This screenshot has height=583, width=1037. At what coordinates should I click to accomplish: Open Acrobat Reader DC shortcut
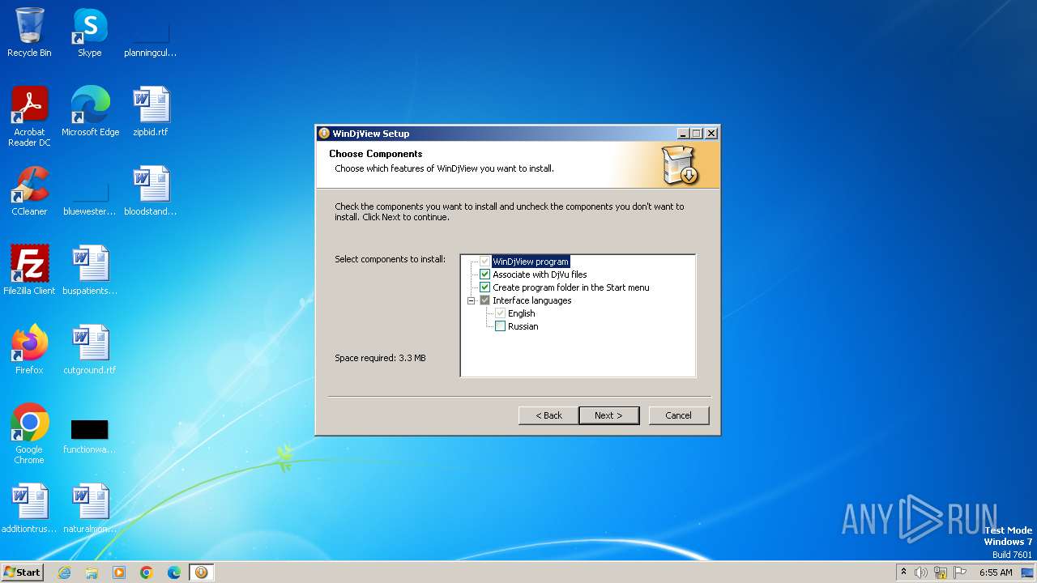29,117
